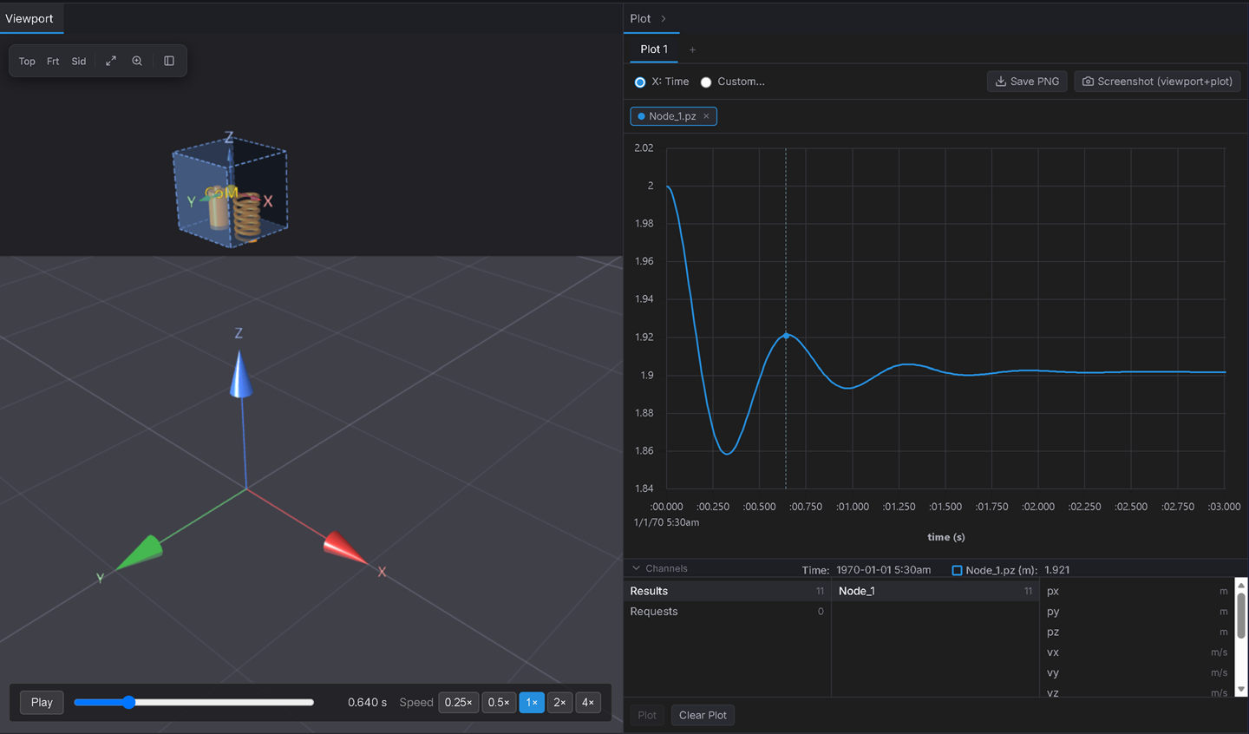Select the vy channel
The height and width of the screenshot is (734, 1249).
[x=1137, y=672]
